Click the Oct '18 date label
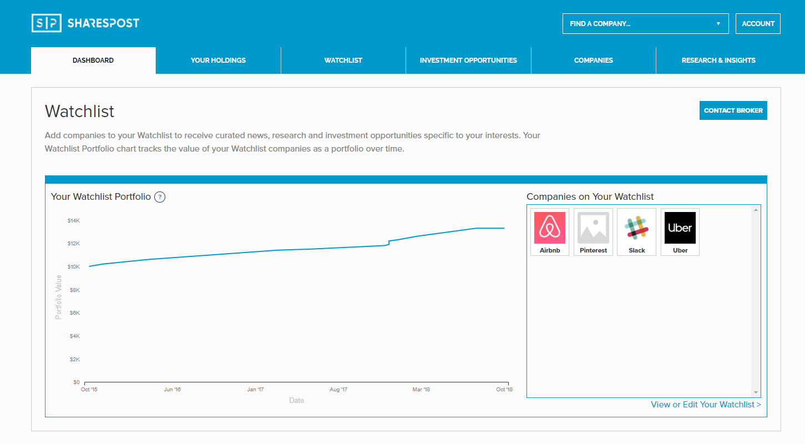 504,390
